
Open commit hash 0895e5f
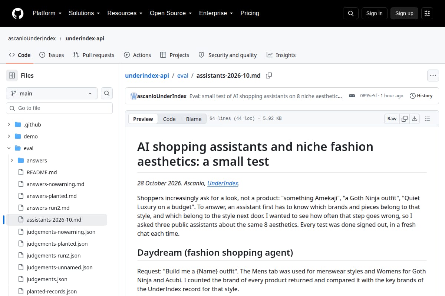[x=368, y=96]
